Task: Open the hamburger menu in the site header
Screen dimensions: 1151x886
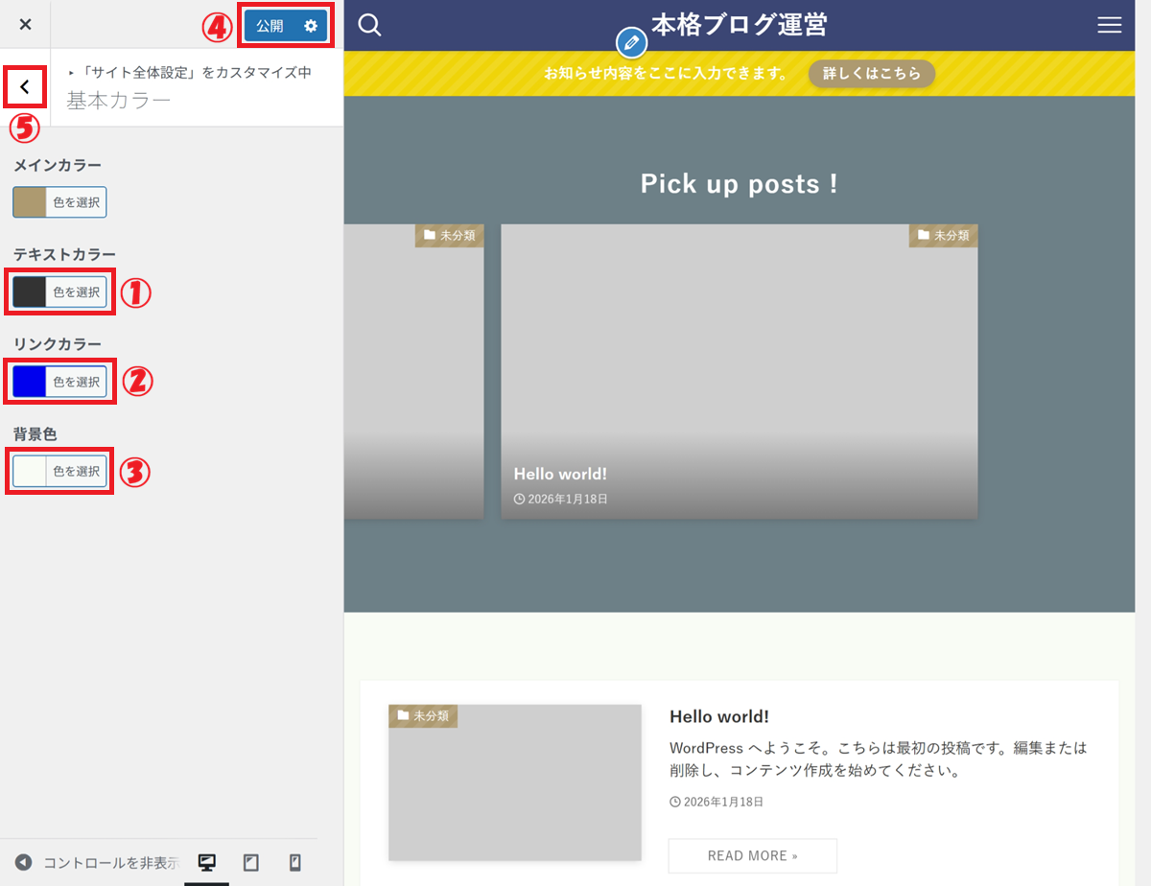Action: tap(1109, 25)
